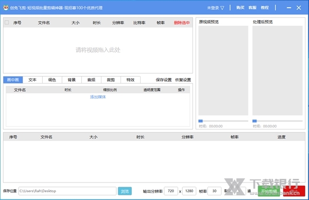Minimize the window with the dash icon
Image resolution: width=309 pixels, height=200 pixels.
pos(289,8)
